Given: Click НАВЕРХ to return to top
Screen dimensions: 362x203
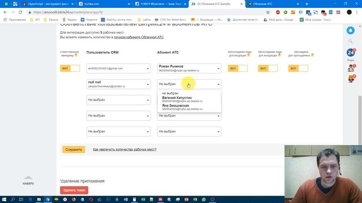Looking at the screenshot, I should [28, 180].
